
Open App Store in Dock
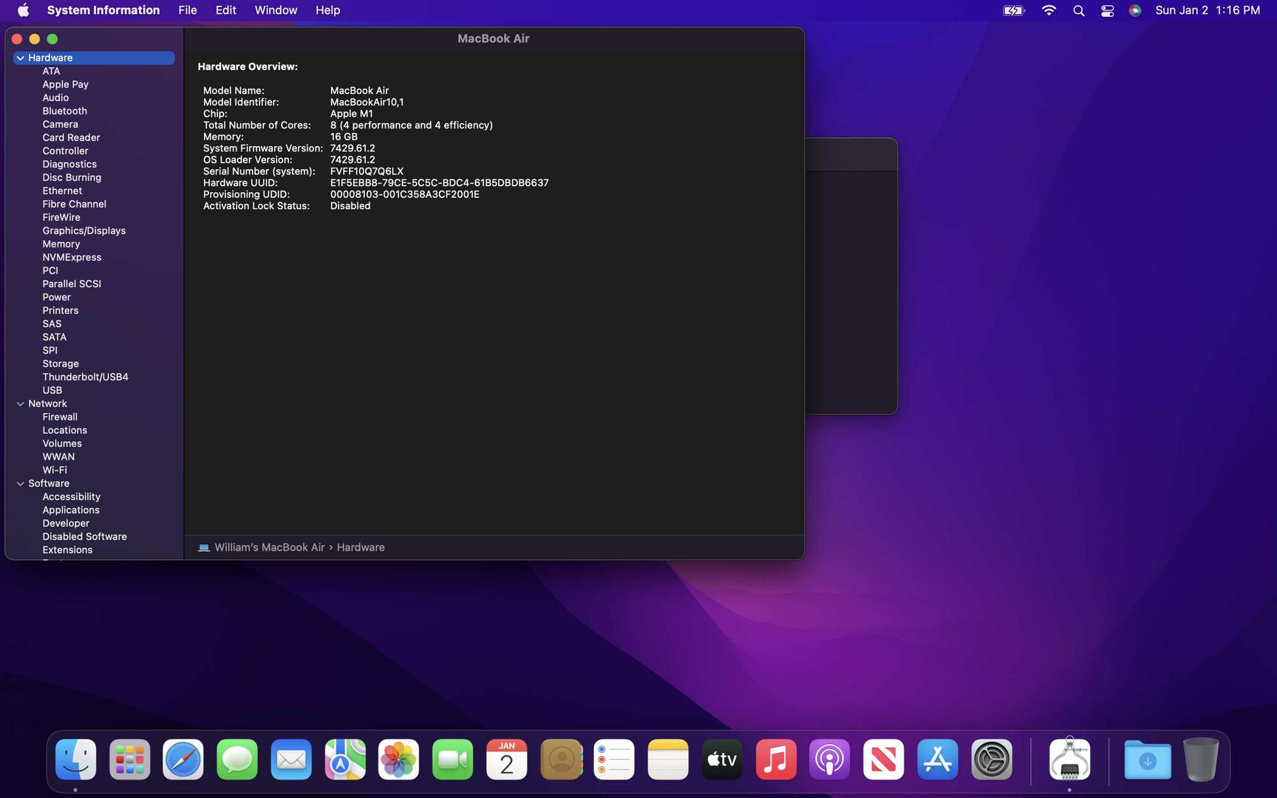(x=938, y=760)
